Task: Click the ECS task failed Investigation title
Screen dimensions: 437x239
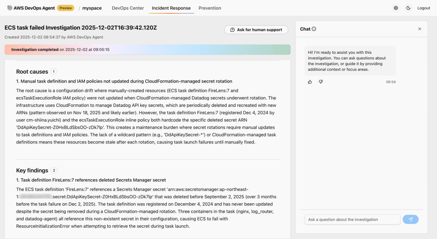Action: [81, 28]
